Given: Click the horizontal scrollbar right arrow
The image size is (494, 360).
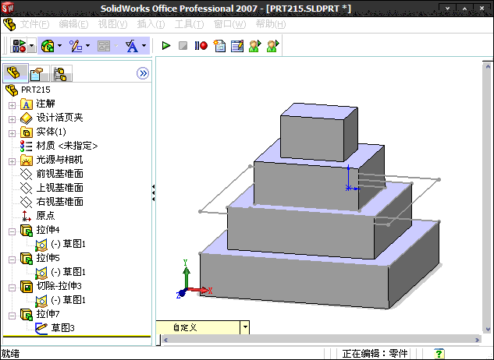Looking at the screenshot, I should tap(478, 340).
